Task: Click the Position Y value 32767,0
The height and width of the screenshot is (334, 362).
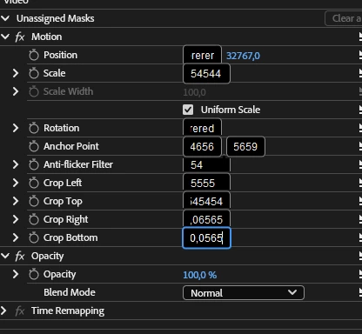Action: pos(243,56)
